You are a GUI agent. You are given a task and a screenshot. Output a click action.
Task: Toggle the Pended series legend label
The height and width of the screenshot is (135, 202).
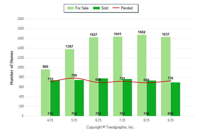[127, 8]
